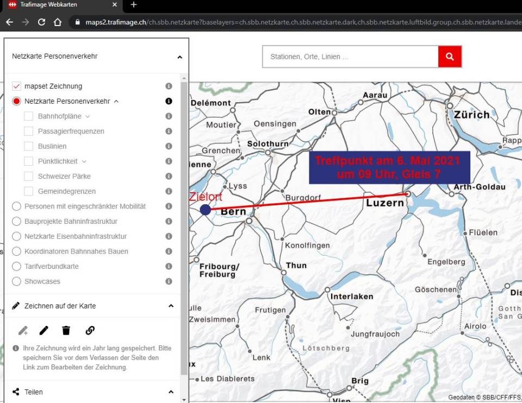Click the edit drawing pencil icon
This screenshot has width=522, height=403.
(43, 331)
